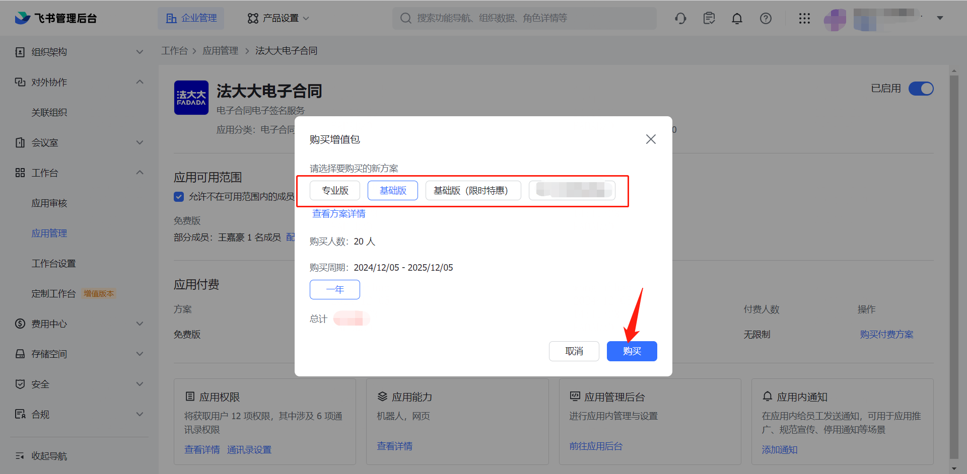
Task: Select the blurred fourth plan option
Action: point(572,190)
